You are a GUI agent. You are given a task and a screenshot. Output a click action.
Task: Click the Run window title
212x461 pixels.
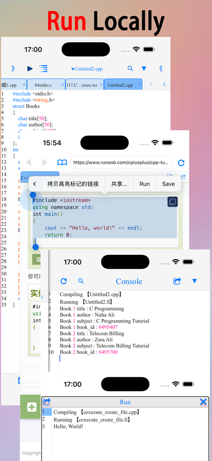pyautogui.click(x=125, y=402)
